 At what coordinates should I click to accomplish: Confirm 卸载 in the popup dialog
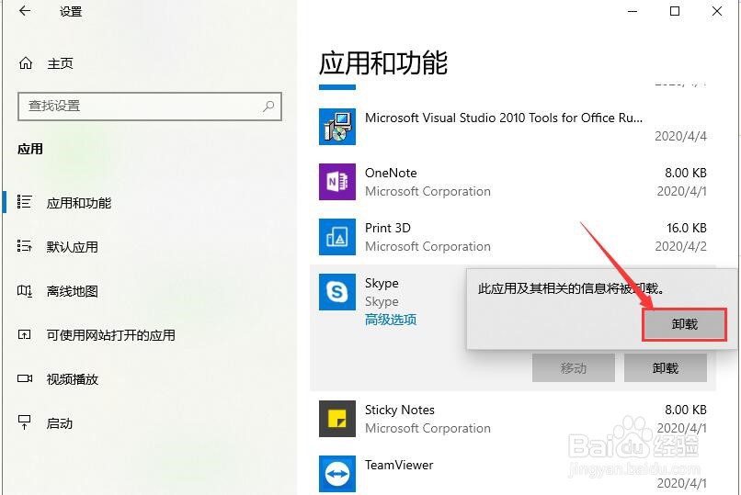pos(684,324)
